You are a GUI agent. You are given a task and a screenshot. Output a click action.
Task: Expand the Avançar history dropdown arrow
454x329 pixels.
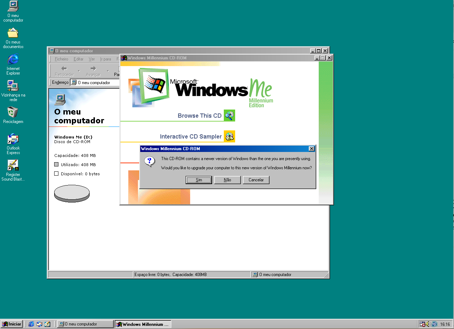coord(108,71)
